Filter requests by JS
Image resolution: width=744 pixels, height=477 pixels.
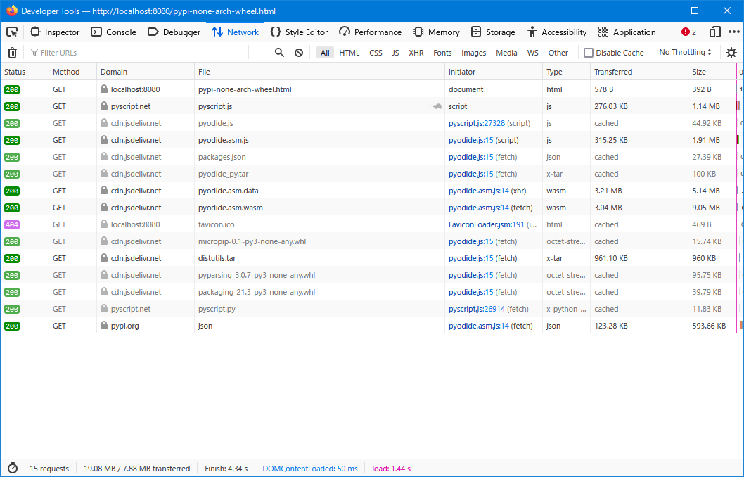pos(395,53)
